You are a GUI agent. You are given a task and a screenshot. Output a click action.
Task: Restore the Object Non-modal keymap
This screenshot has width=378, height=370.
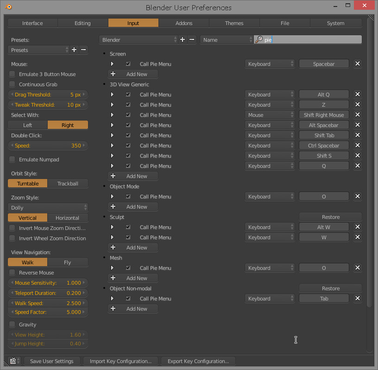click(330, 288)
